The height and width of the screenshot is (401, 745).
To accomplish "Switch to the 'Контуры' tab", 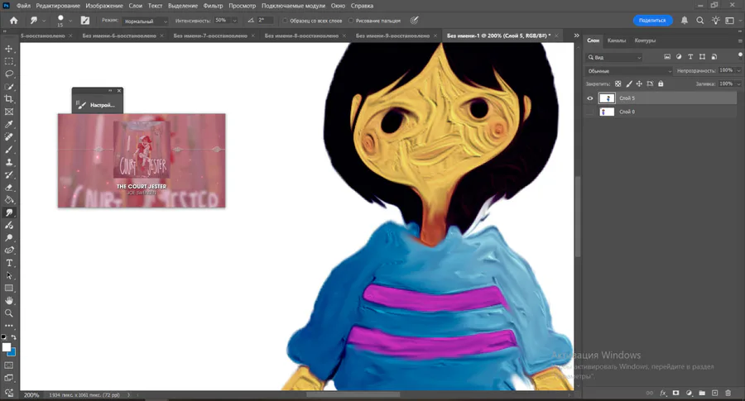I will click(645, 41).
